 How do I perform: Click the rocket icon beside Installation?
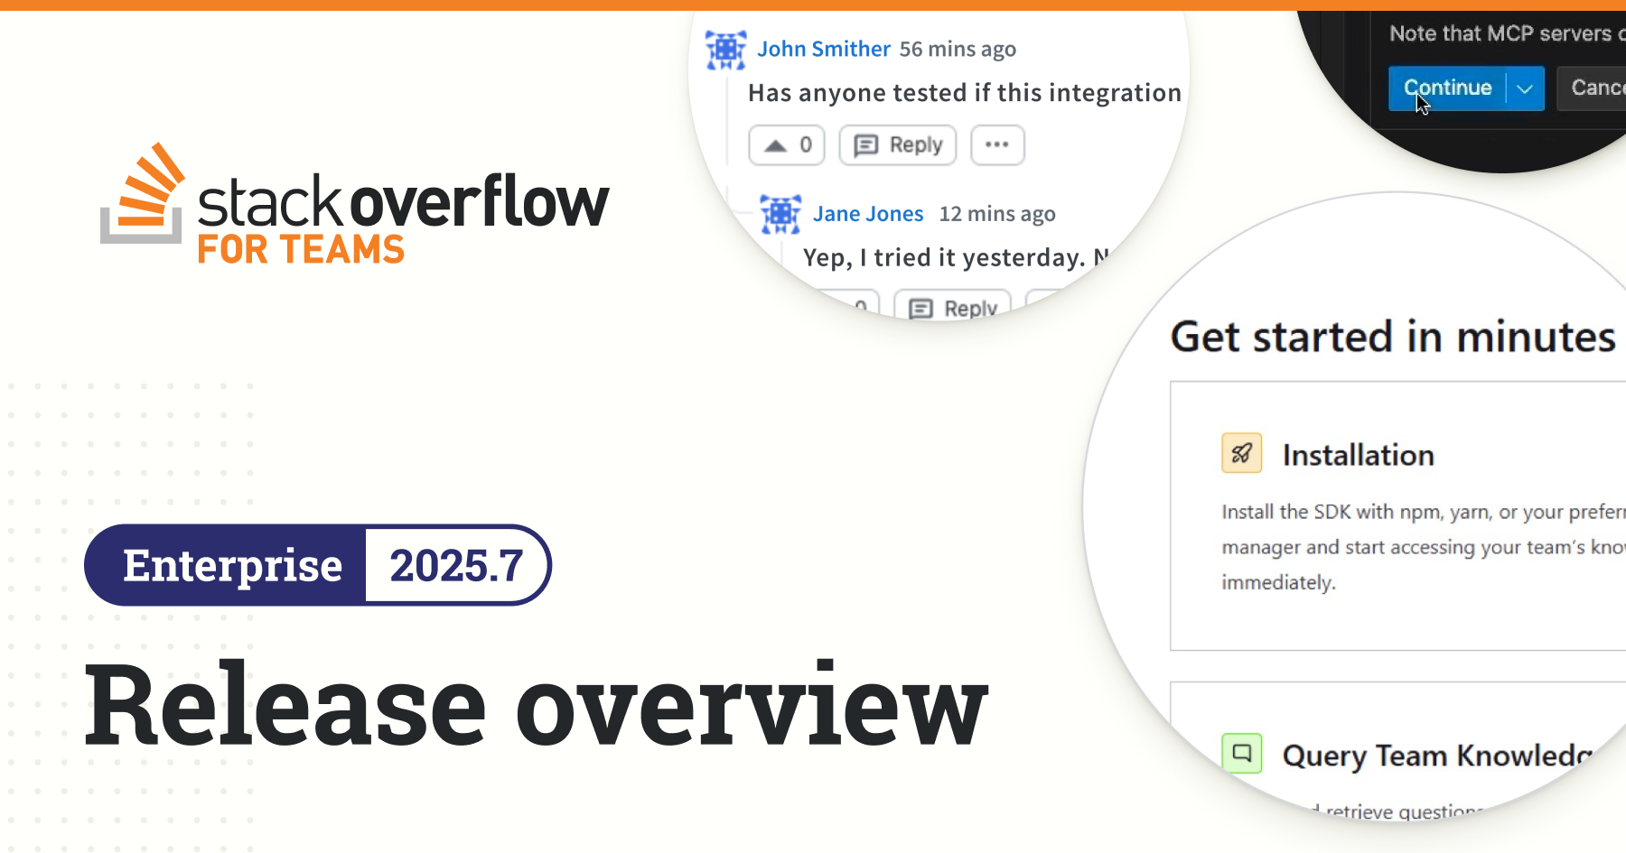pos(1241,453)
